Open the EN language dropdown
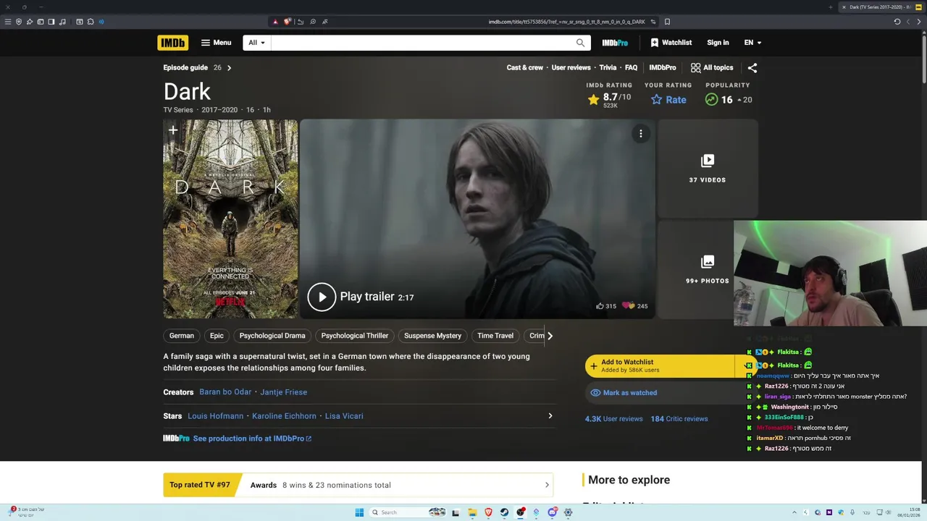This screenshot has height=521, width=927. click(x=752, y=43)
